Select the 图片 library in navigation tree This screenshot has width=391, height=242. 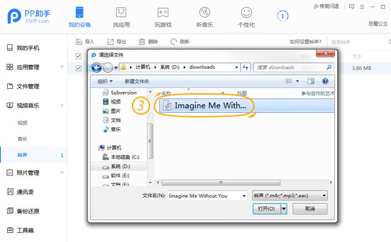point(112,111)
